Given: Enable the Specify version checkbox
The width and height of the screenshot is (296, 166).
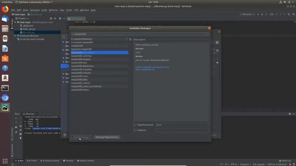Looking at the screenshot, I should click(136, 125).
